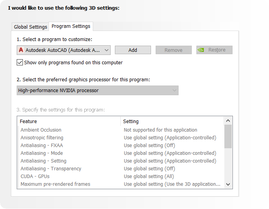Select Antialiasing - Transparency row
269x209 pixels.
point(50,169)
